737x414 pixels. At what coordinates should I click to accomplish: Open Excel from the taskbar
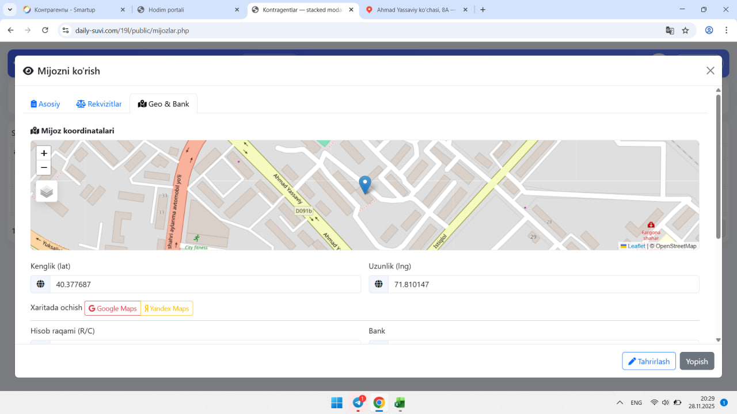coord(400,402)
